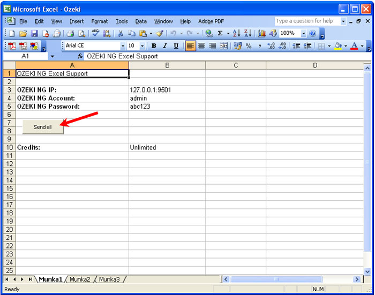
Task: Expand the 100% zoom dropdown
Action: tap(304, 34)
